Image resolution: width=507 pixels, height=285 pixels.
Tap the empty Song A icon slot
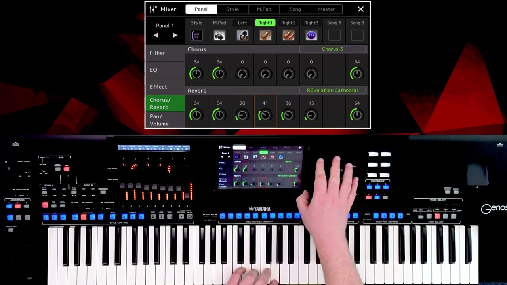[x=334, y=36]
